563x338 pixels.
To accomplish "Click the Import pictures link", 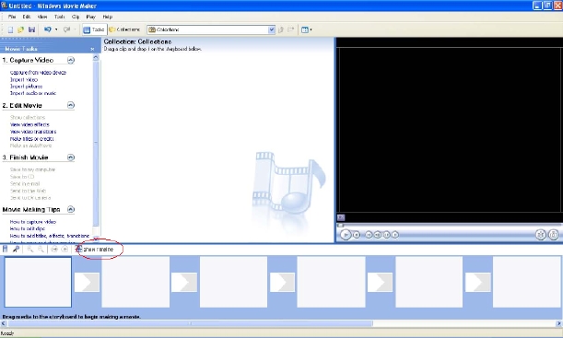I will coord(26,87).
